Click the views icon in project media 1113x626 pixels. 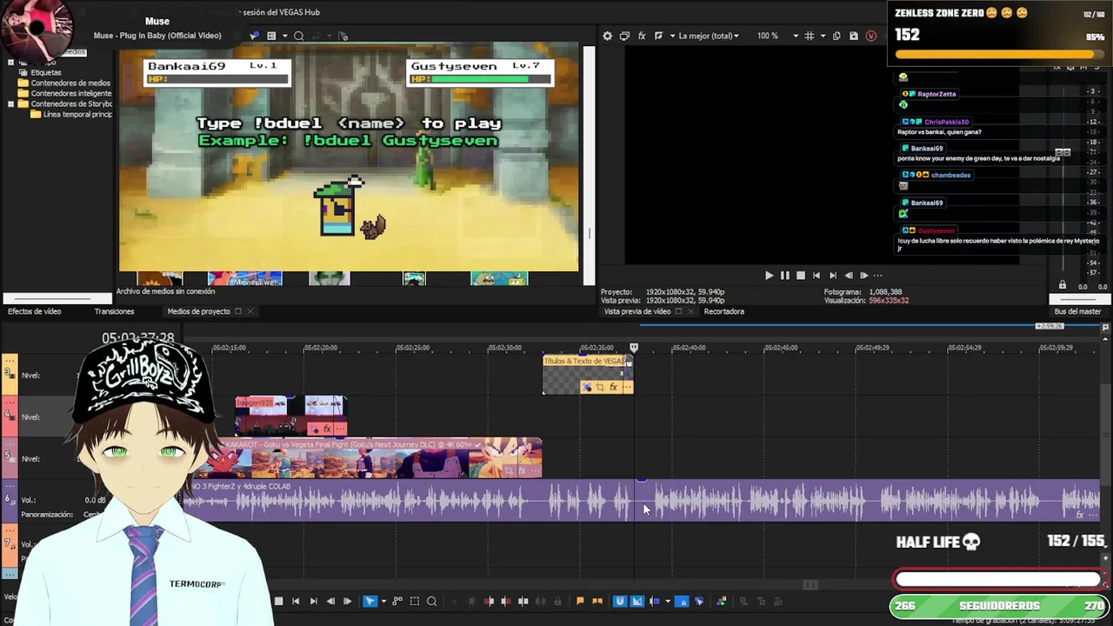click(x=271, y=36)
